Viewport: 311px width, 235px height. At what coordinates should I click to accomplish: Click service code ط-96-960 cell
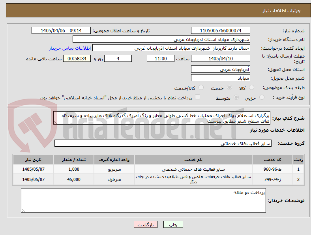tap(273, 169)
